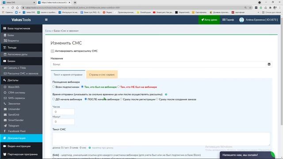This screenshot has width=283, height=159.
Task: Click the Минут input field
Action: [x=63, y=122]
